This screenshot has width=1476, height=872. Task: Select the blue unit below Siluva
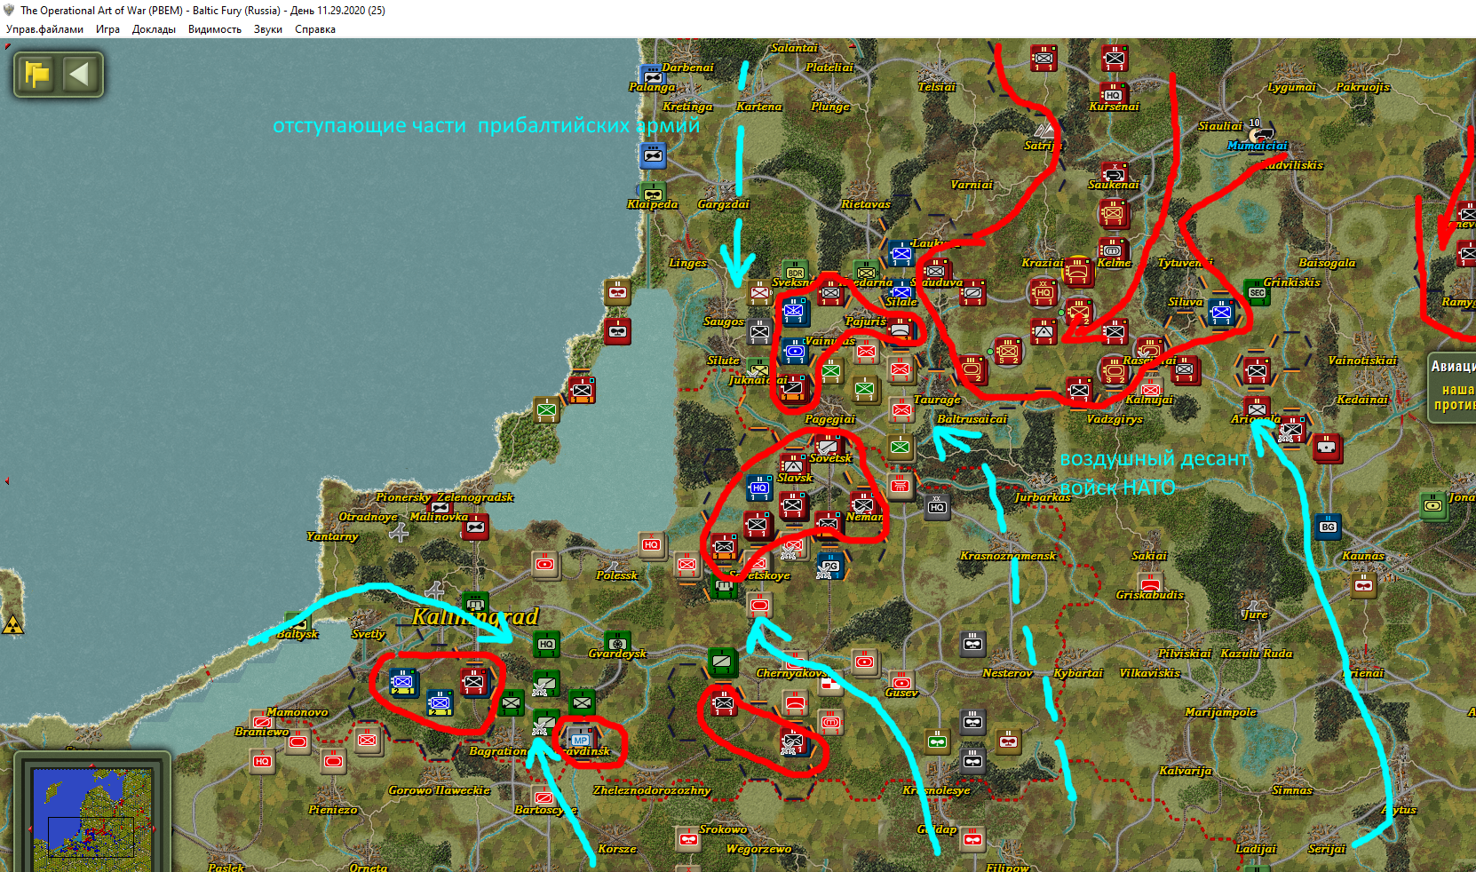pos(1221,312)
